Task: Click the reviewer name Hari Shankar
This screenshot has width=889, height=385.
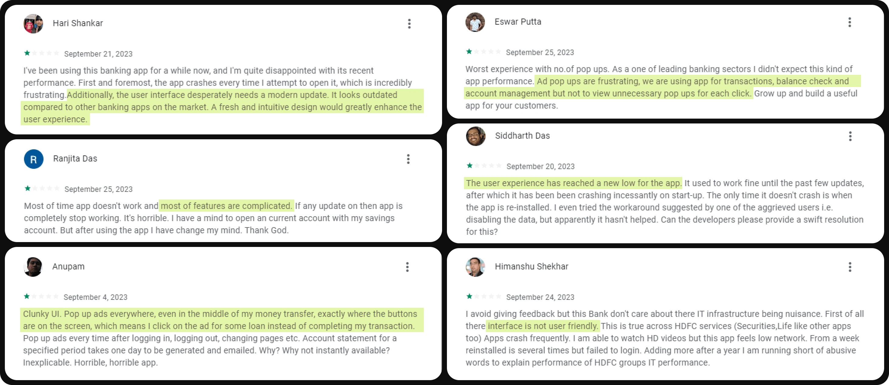Action: 78,23
